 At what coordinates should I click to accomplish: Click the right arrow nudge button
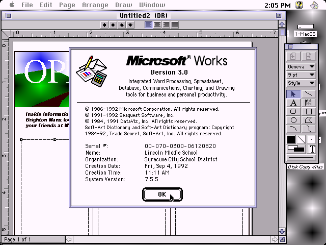pos(113,25)
